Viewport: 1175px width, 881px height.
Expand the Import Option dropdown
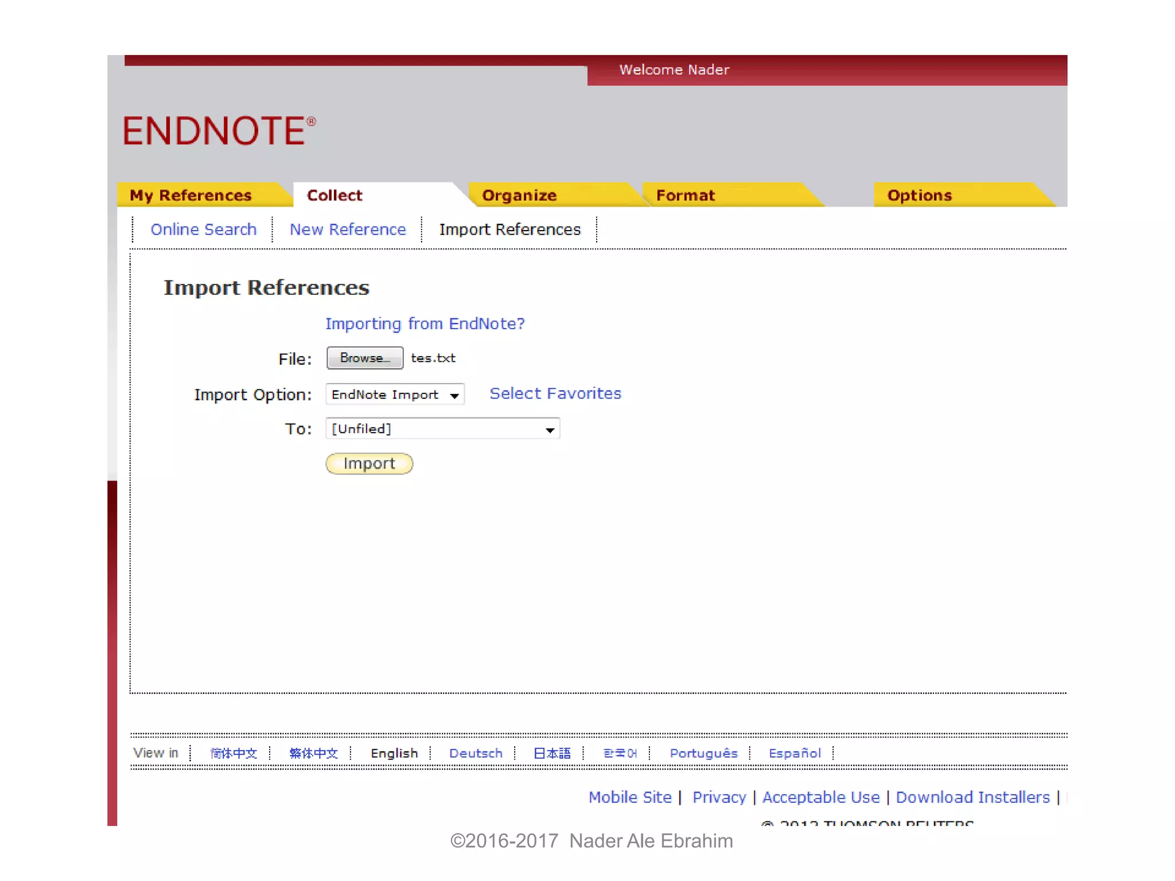click(x=395, y=395)
